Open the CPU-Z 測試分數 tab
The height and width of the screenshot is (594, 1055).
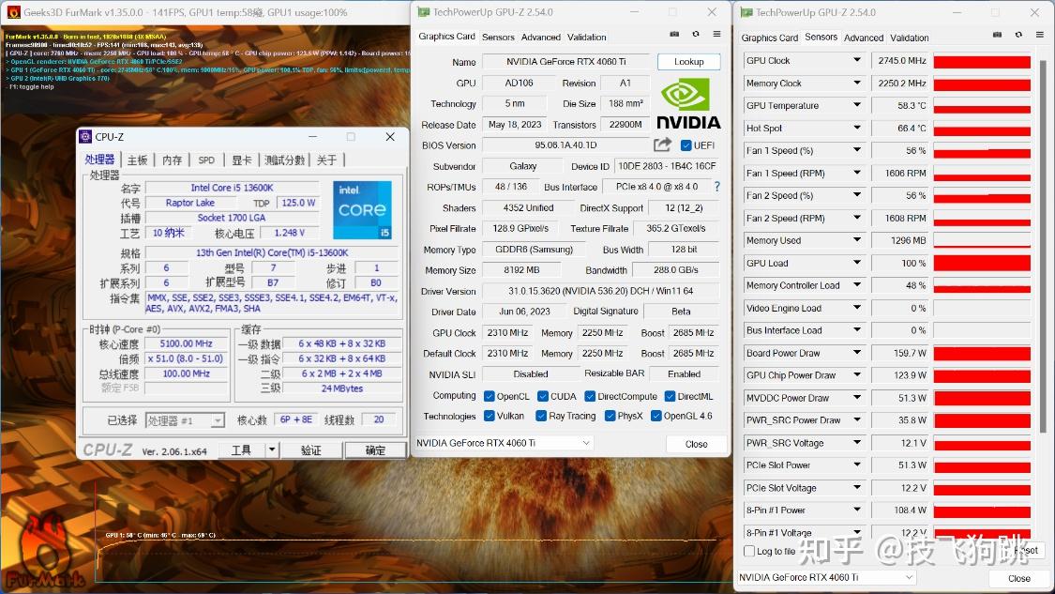coord(284,160)
